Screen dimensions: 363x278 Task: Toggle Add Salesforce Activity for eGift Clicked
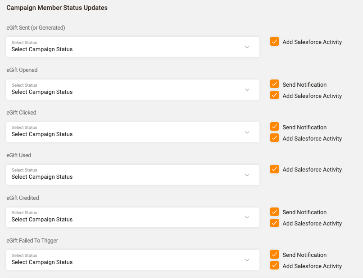point(274,138)
